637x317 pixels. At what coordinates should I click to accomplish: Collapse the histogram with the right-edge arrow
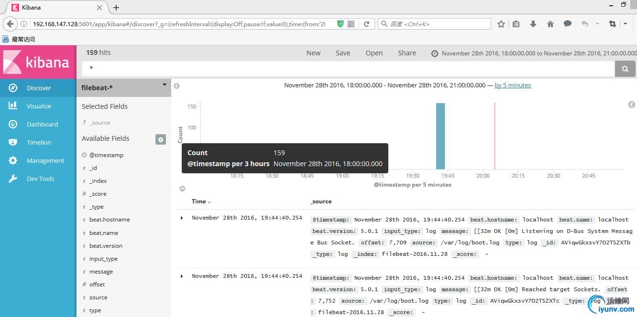click(632, 105)
